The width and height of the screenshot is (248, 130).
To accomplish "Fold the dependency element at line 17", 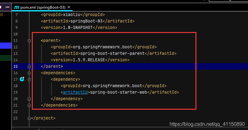I will click(29, 79).
